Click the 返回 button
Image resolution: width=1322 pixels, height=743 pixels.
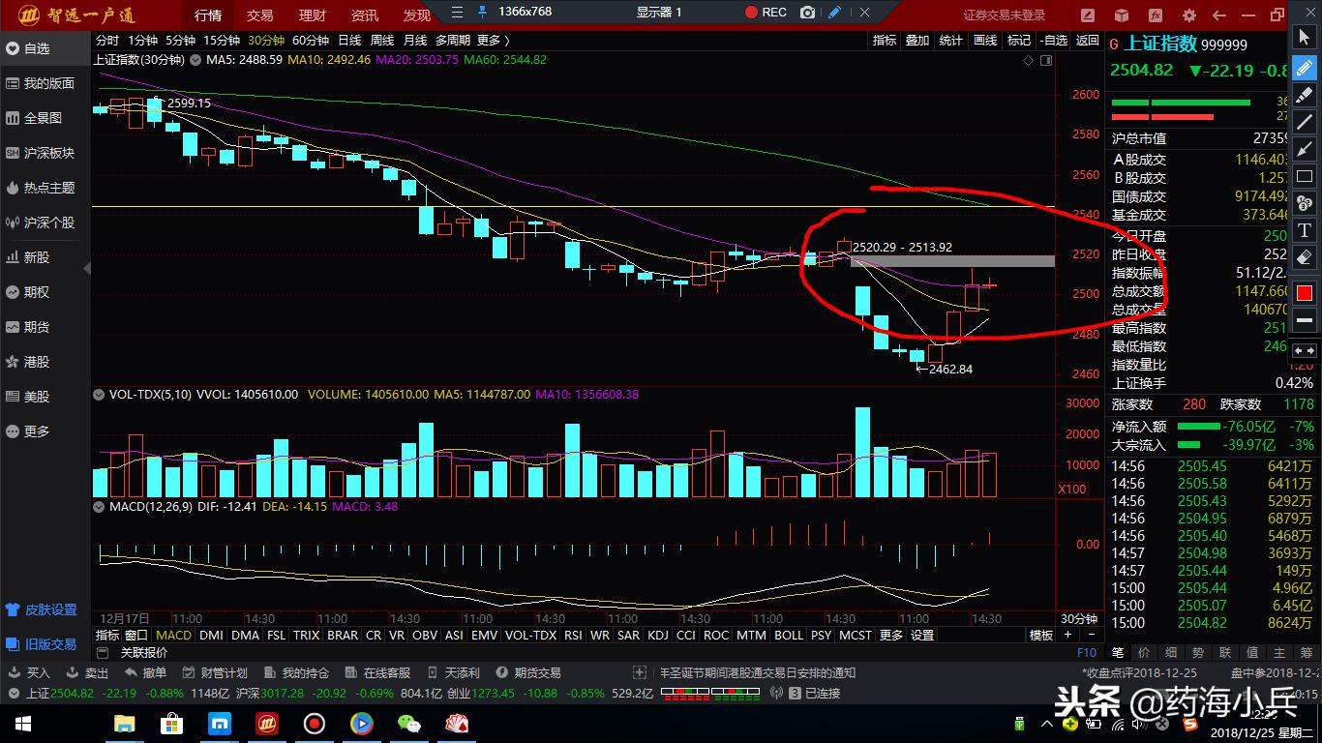(1088, 41)
